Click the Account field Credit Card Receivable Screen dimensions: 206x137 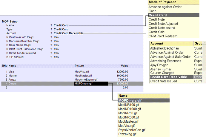click(68, 33)
